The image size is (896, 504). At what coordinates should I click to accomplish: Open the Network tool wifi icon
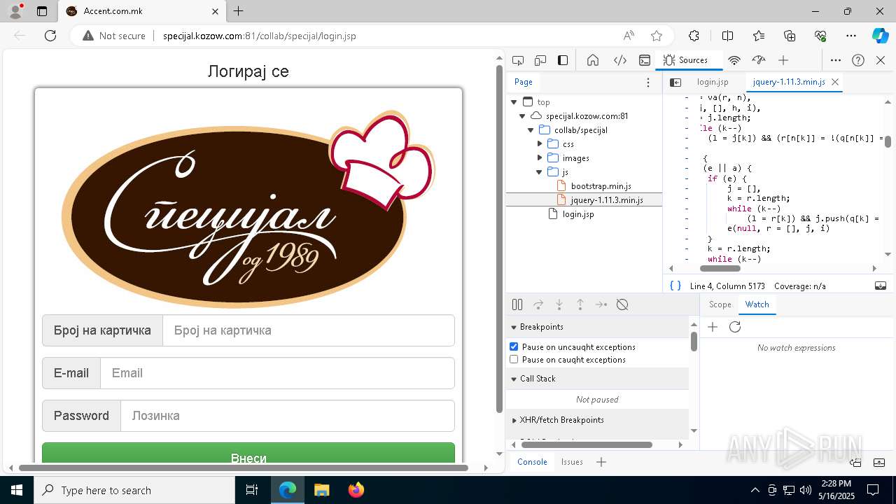click(734, 60)
